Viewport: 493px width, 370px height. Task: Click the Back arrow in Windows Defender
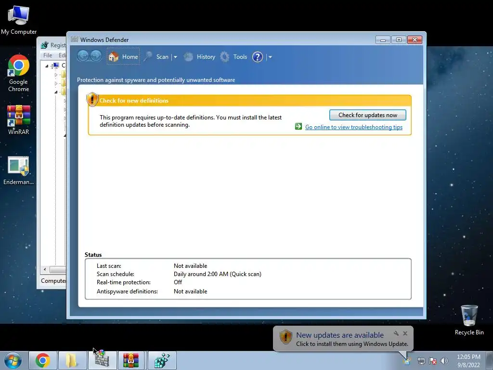tap(83, 56)
